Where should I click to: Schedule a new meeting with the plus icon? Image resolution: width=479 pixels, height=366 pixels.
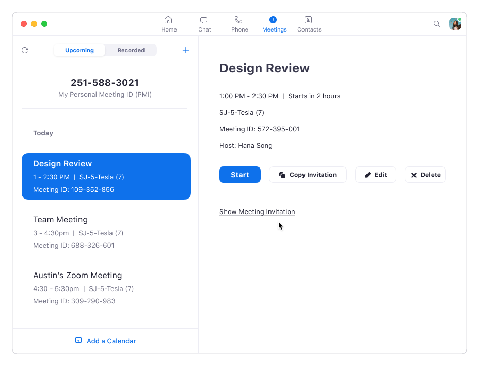point(185,50)
